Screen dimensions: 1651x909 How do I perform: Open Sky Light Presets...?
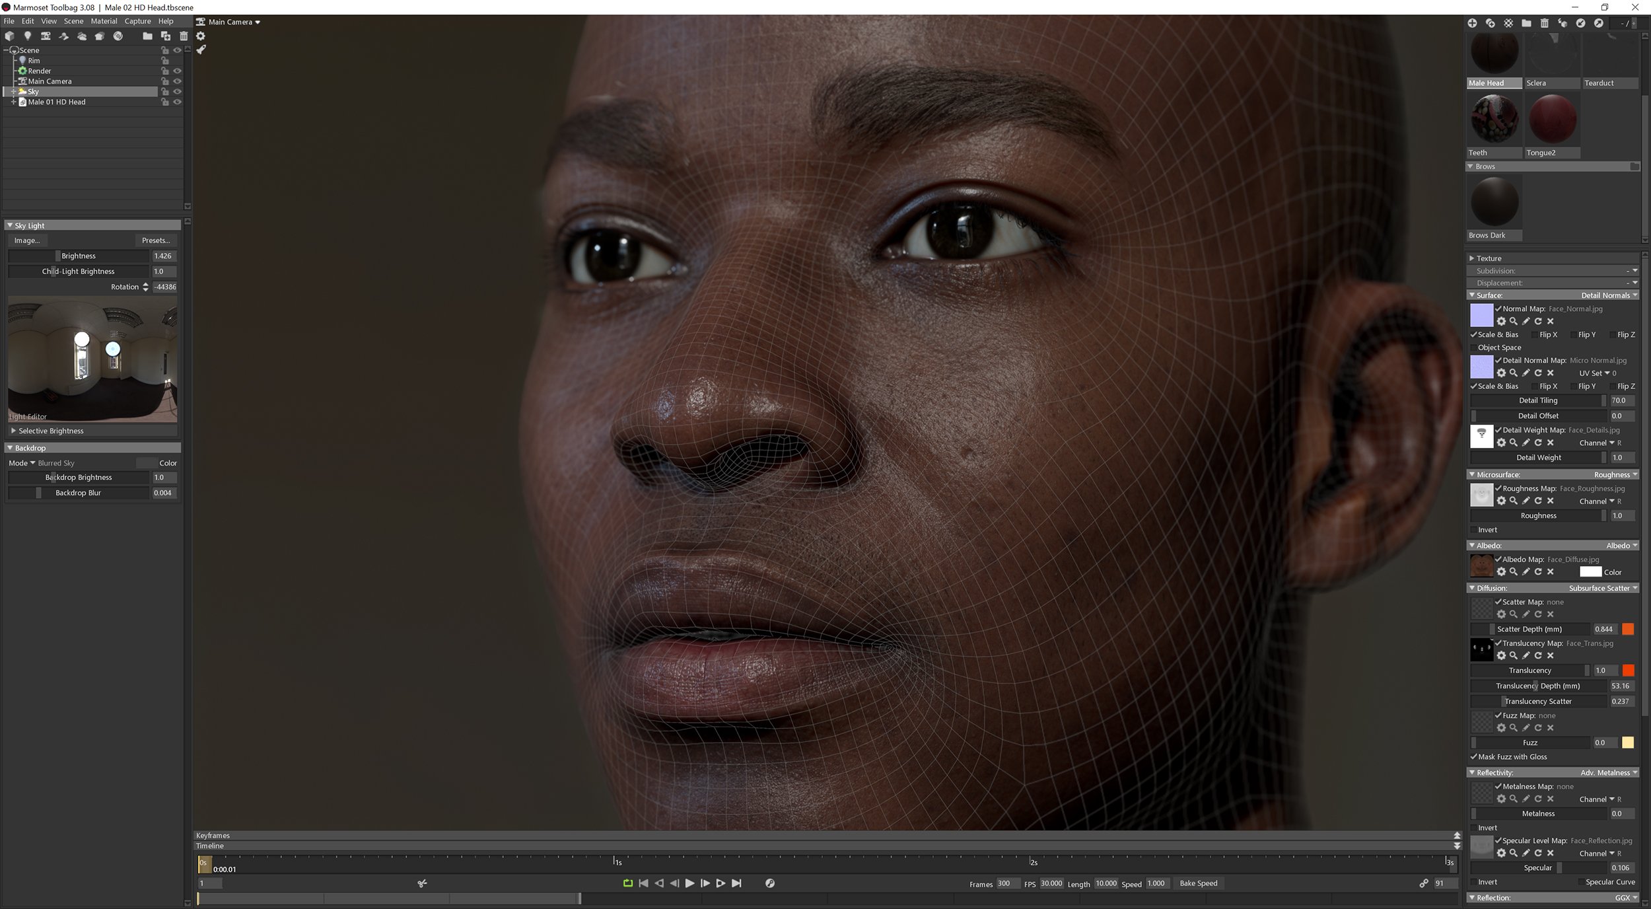point(156,240)
